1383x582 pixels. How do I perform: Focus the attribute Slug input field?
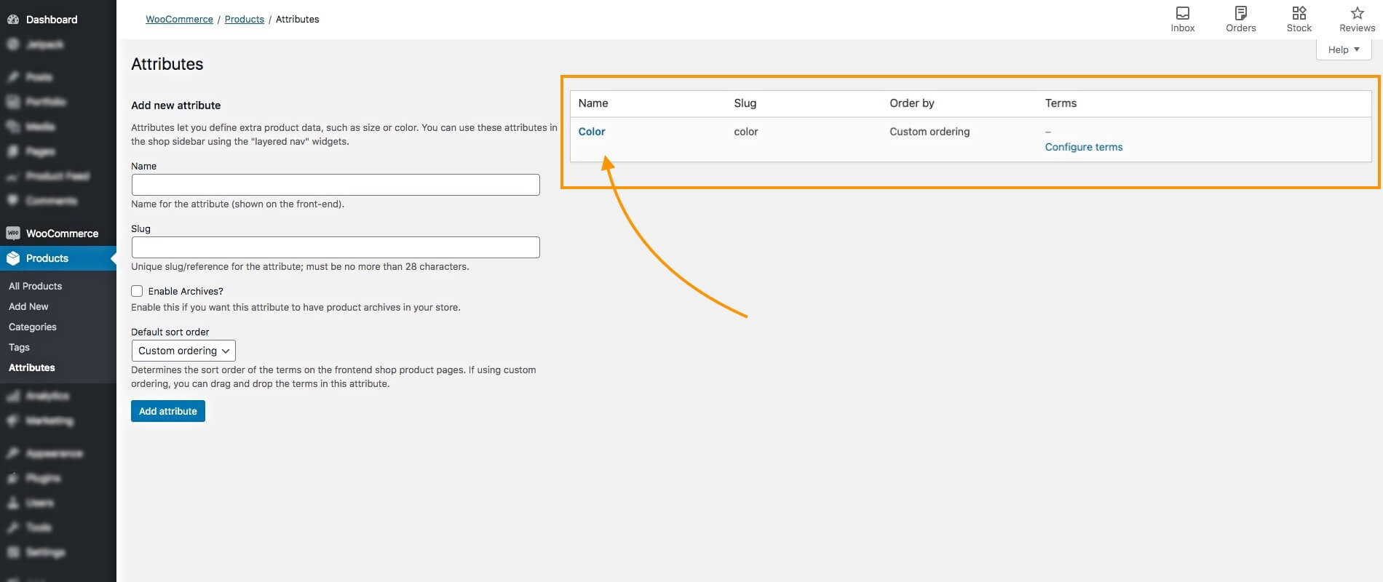point(336,247)
